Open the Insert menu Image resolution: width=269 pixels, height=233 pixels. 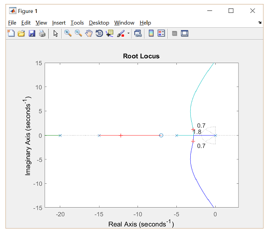(59, 23)
